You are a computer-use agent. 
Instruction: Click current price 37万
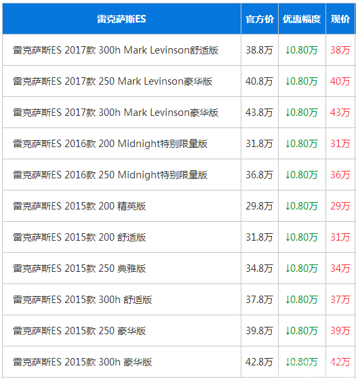pyautogui.click(x=340, y=300)
